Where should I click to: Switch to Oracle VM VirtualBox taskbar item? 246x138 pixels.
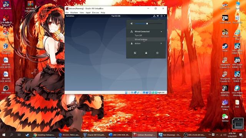[x=94, y=135]
